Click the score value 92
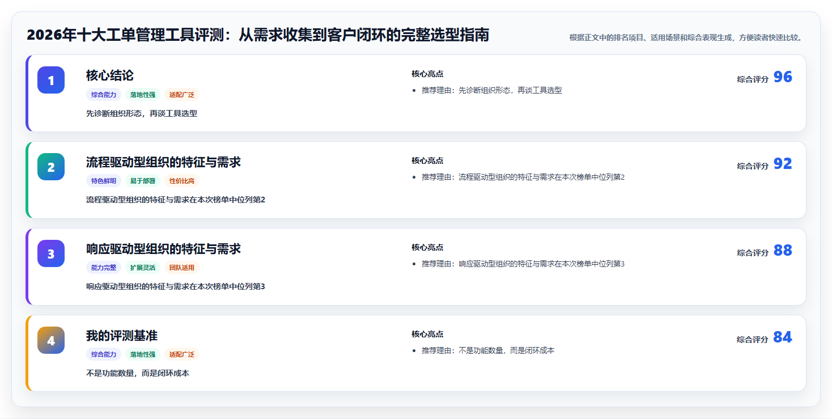Screen dimensions: 832x419 pyautogui.click(x=783, y=164)
